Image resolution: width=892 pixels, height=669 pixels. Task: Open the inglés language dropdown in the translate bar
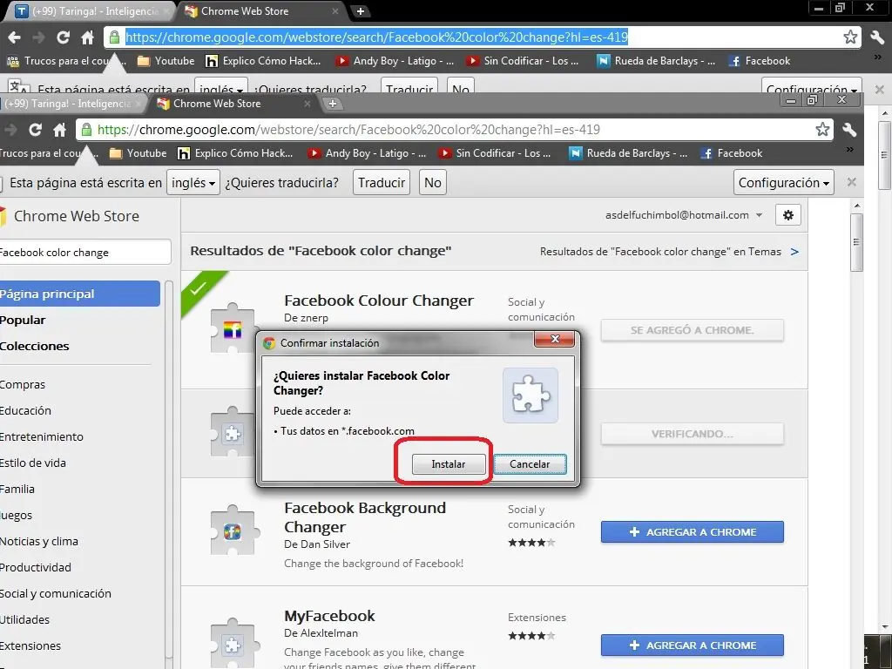[193, 183]
